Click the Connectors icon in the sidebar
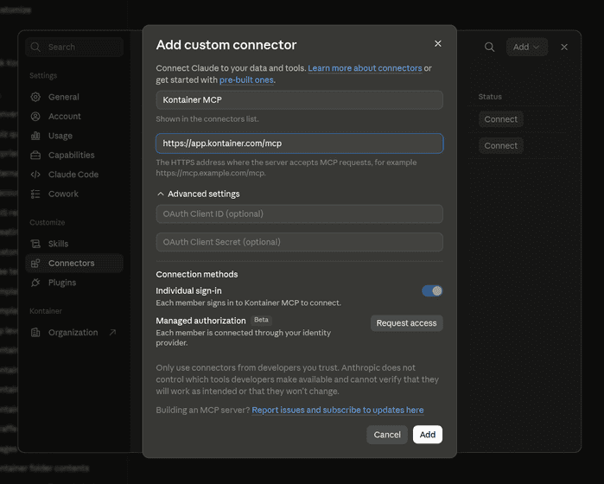Image resolution: width=604 pixels, height=484 pixels. tap(35, 264)
